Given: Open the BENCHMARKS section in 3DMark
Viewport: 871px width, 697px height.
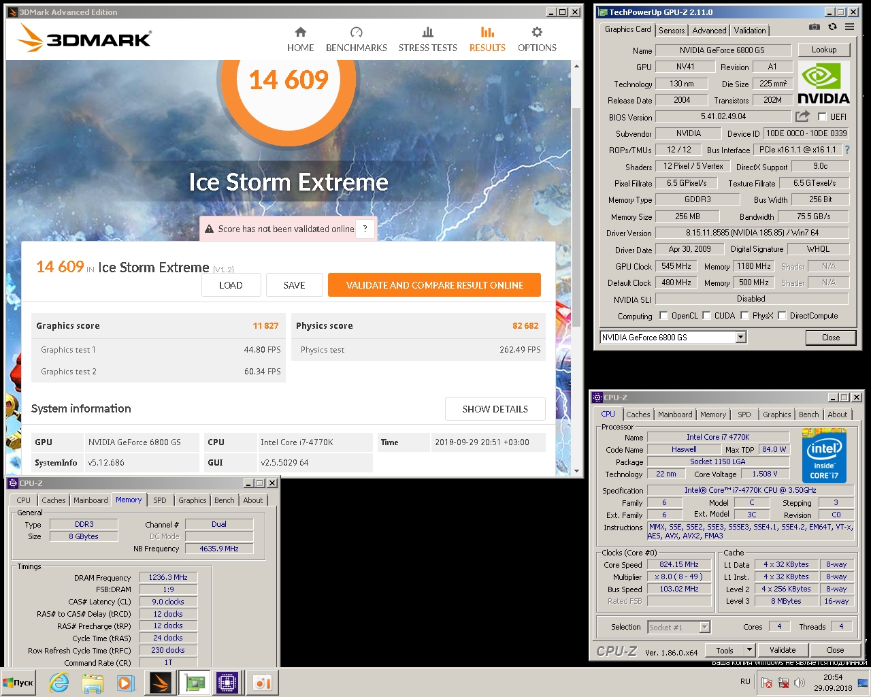Looking at the screenshot, I should (356, 39).
